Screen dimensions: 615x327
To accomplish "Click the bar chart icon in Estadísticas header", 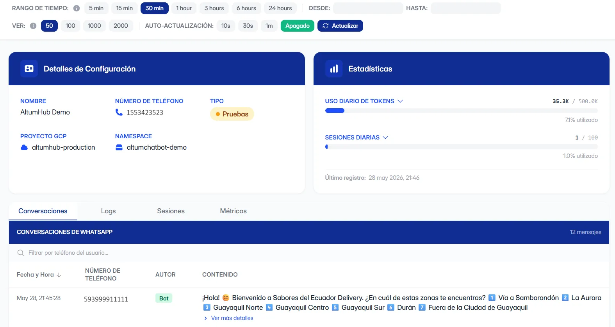I will [334, 69].
